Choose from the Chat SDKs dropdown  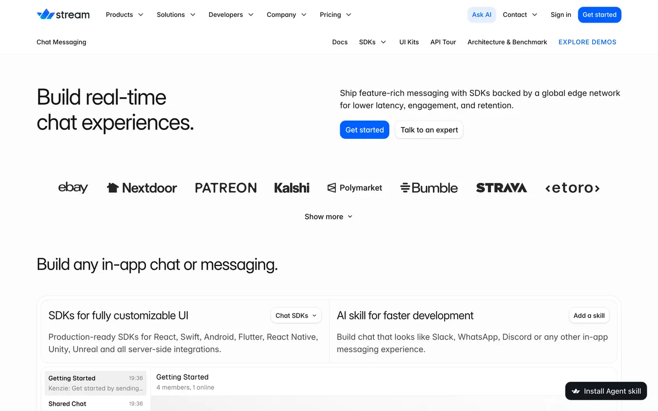click(296, 315)
